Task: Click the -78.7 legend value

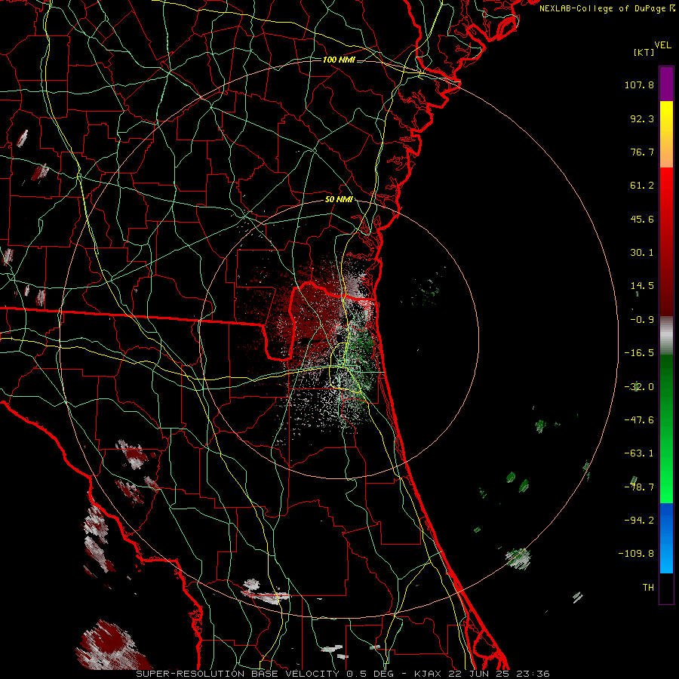Action: coord(639,487)
